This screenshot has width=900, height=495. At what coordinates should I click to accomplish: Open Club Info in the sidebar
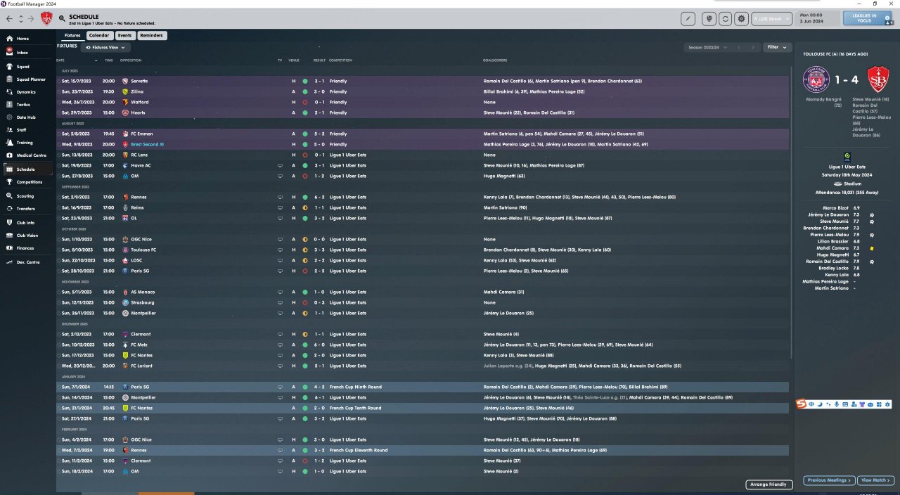[25, 222]
